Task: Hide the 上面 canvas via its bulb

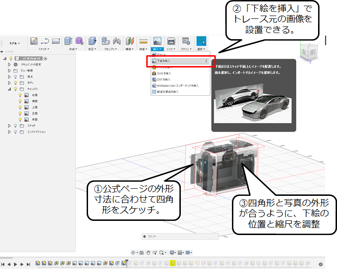Action: [x=20, y=107]
